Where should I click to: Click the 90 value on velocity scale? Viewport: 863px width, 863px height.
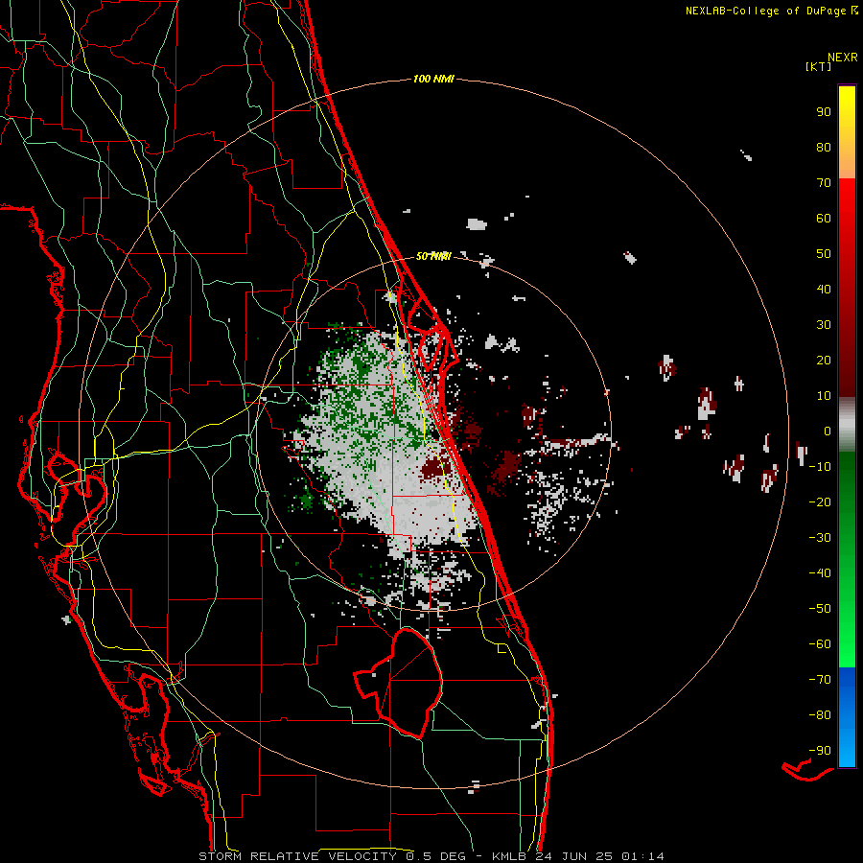[x=824, y=112]
